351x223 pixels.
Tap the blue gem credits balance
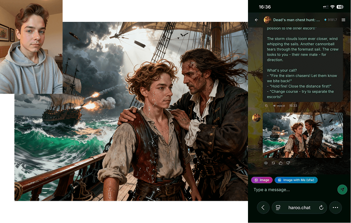[331, 20]
